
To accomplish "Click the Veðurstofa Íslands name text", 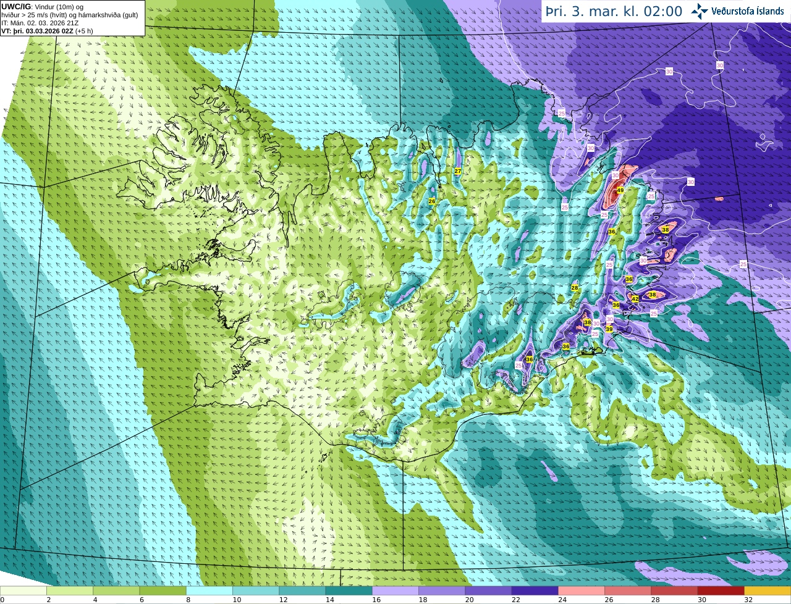I will (747, 11).
